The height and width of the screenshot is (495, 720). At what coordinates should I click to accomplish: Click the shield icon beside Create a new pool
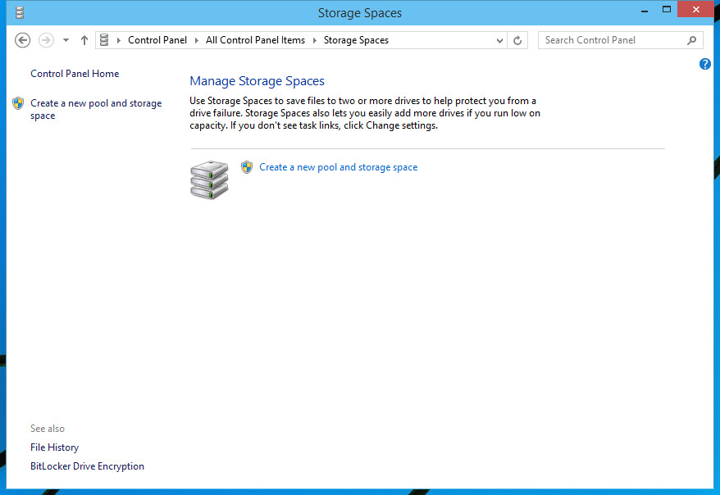pos(247,167)
